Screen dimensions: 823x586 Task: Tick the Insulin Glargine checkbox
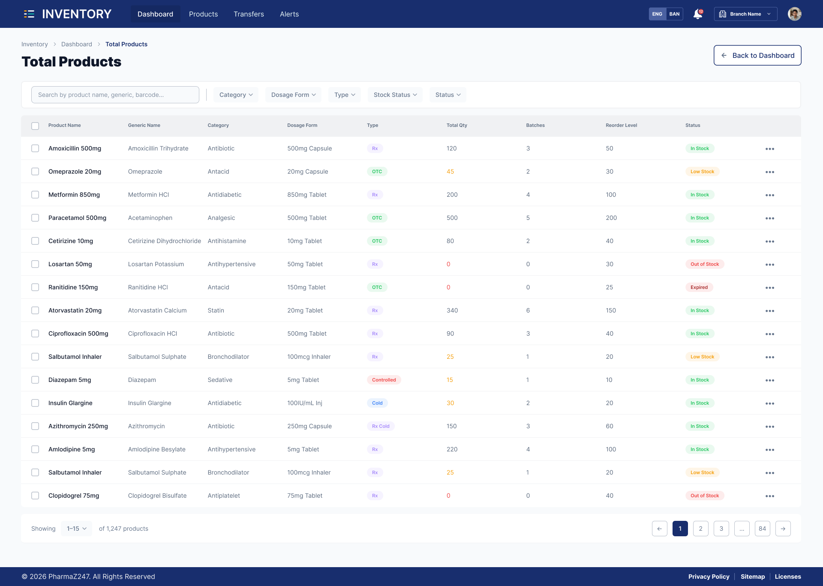35,403
